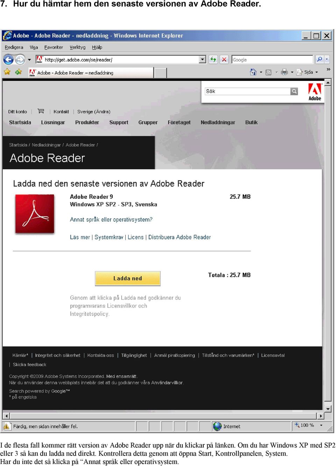Click the horizontal scrollbar right arrow
Image resolution: width=336 pixels, height=466 pixels.
(x=321, y=416)
